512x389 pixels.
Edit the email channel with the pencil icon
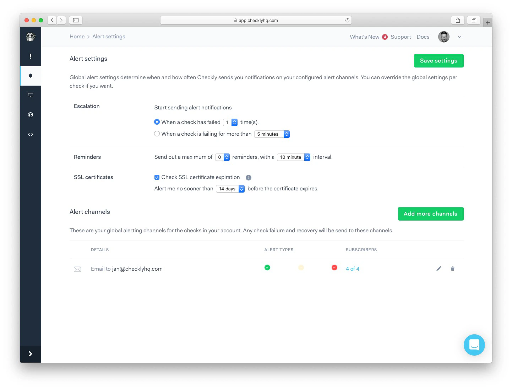point(439,269)
